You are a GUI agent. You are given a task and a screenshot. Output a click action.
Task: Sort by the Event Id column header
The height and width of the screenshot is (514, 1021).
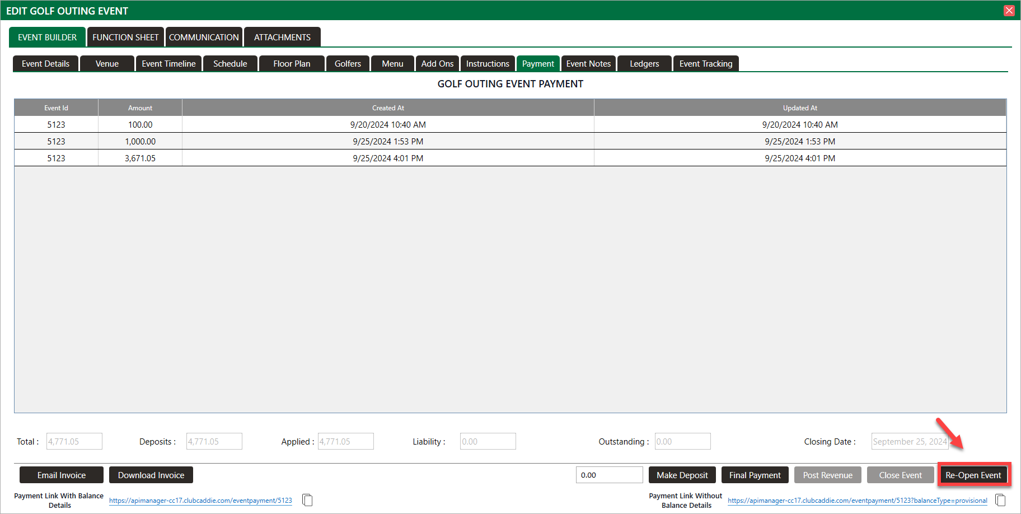pos(56,108)
